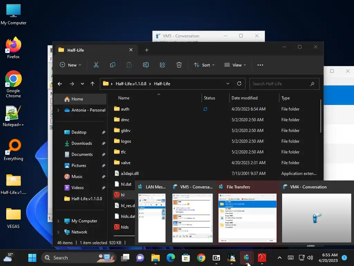Open the View layout dropdown

tap(235, 65)
